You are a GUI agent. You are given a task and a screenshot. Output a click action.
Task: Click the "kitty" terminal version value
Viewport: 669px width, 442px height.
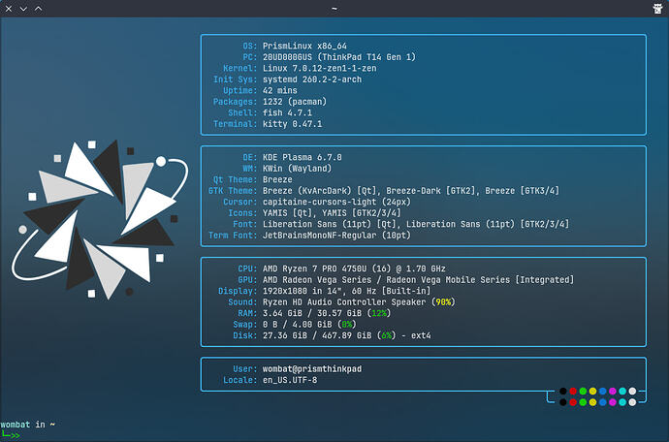pyautogui.click(x=292, y=124)
